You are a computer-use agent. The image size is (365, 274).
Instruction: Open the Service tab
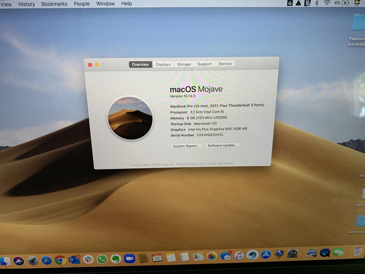[225, 64]
